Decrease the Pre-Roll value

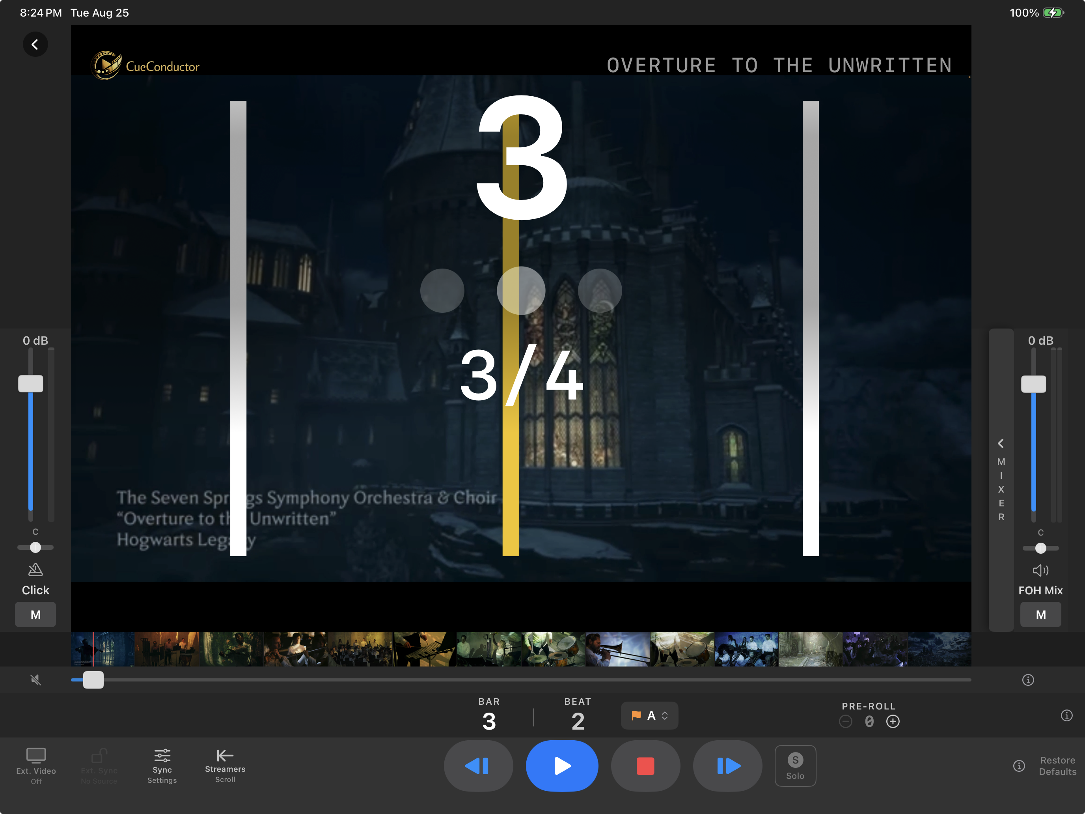[x=846, y=721]
